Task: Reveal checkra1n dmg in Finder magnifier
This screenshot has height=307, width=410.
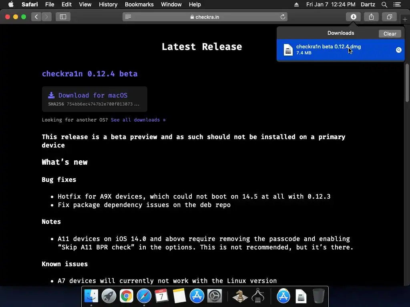Action: 398,50
